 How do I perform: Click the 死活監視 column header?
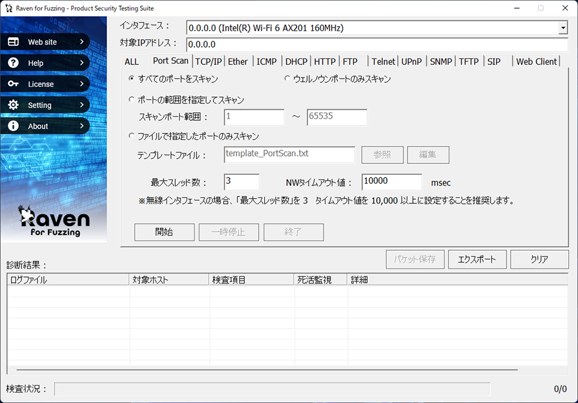(321, 280)
